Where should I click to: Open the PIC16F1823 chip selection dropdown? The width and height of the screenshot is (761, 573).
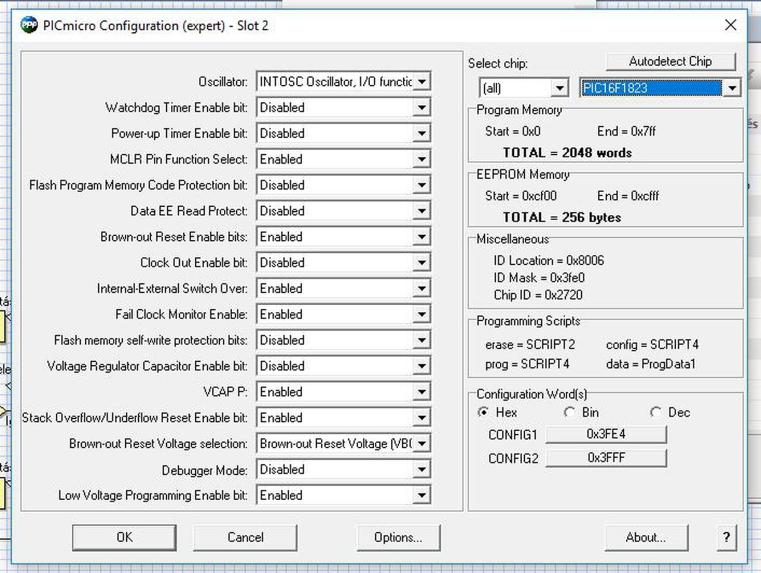pos(660,88)
